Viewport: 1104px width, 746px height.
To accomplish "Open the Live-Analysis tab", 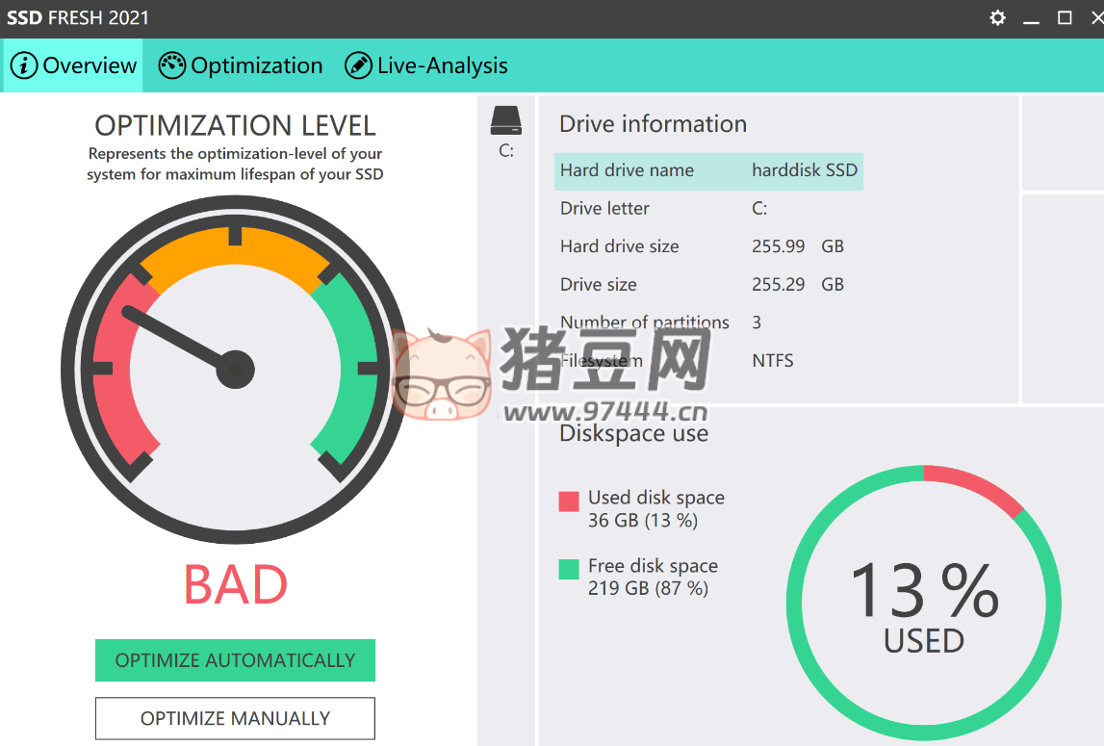I will [x=442, y=65].
